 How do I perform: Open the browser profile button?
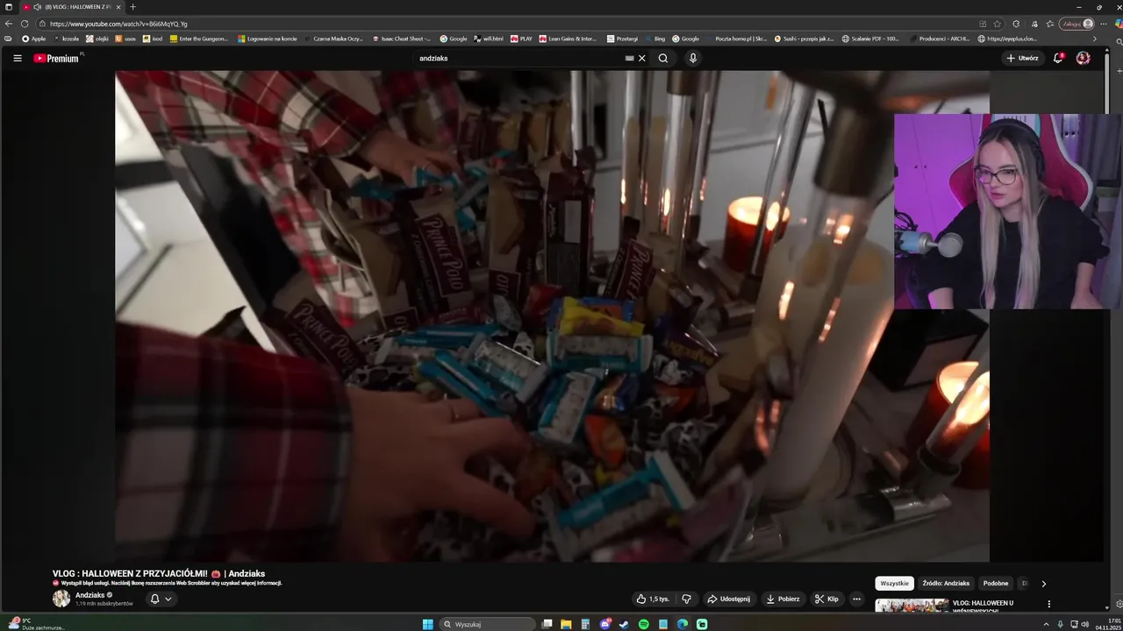[1077, 24]
